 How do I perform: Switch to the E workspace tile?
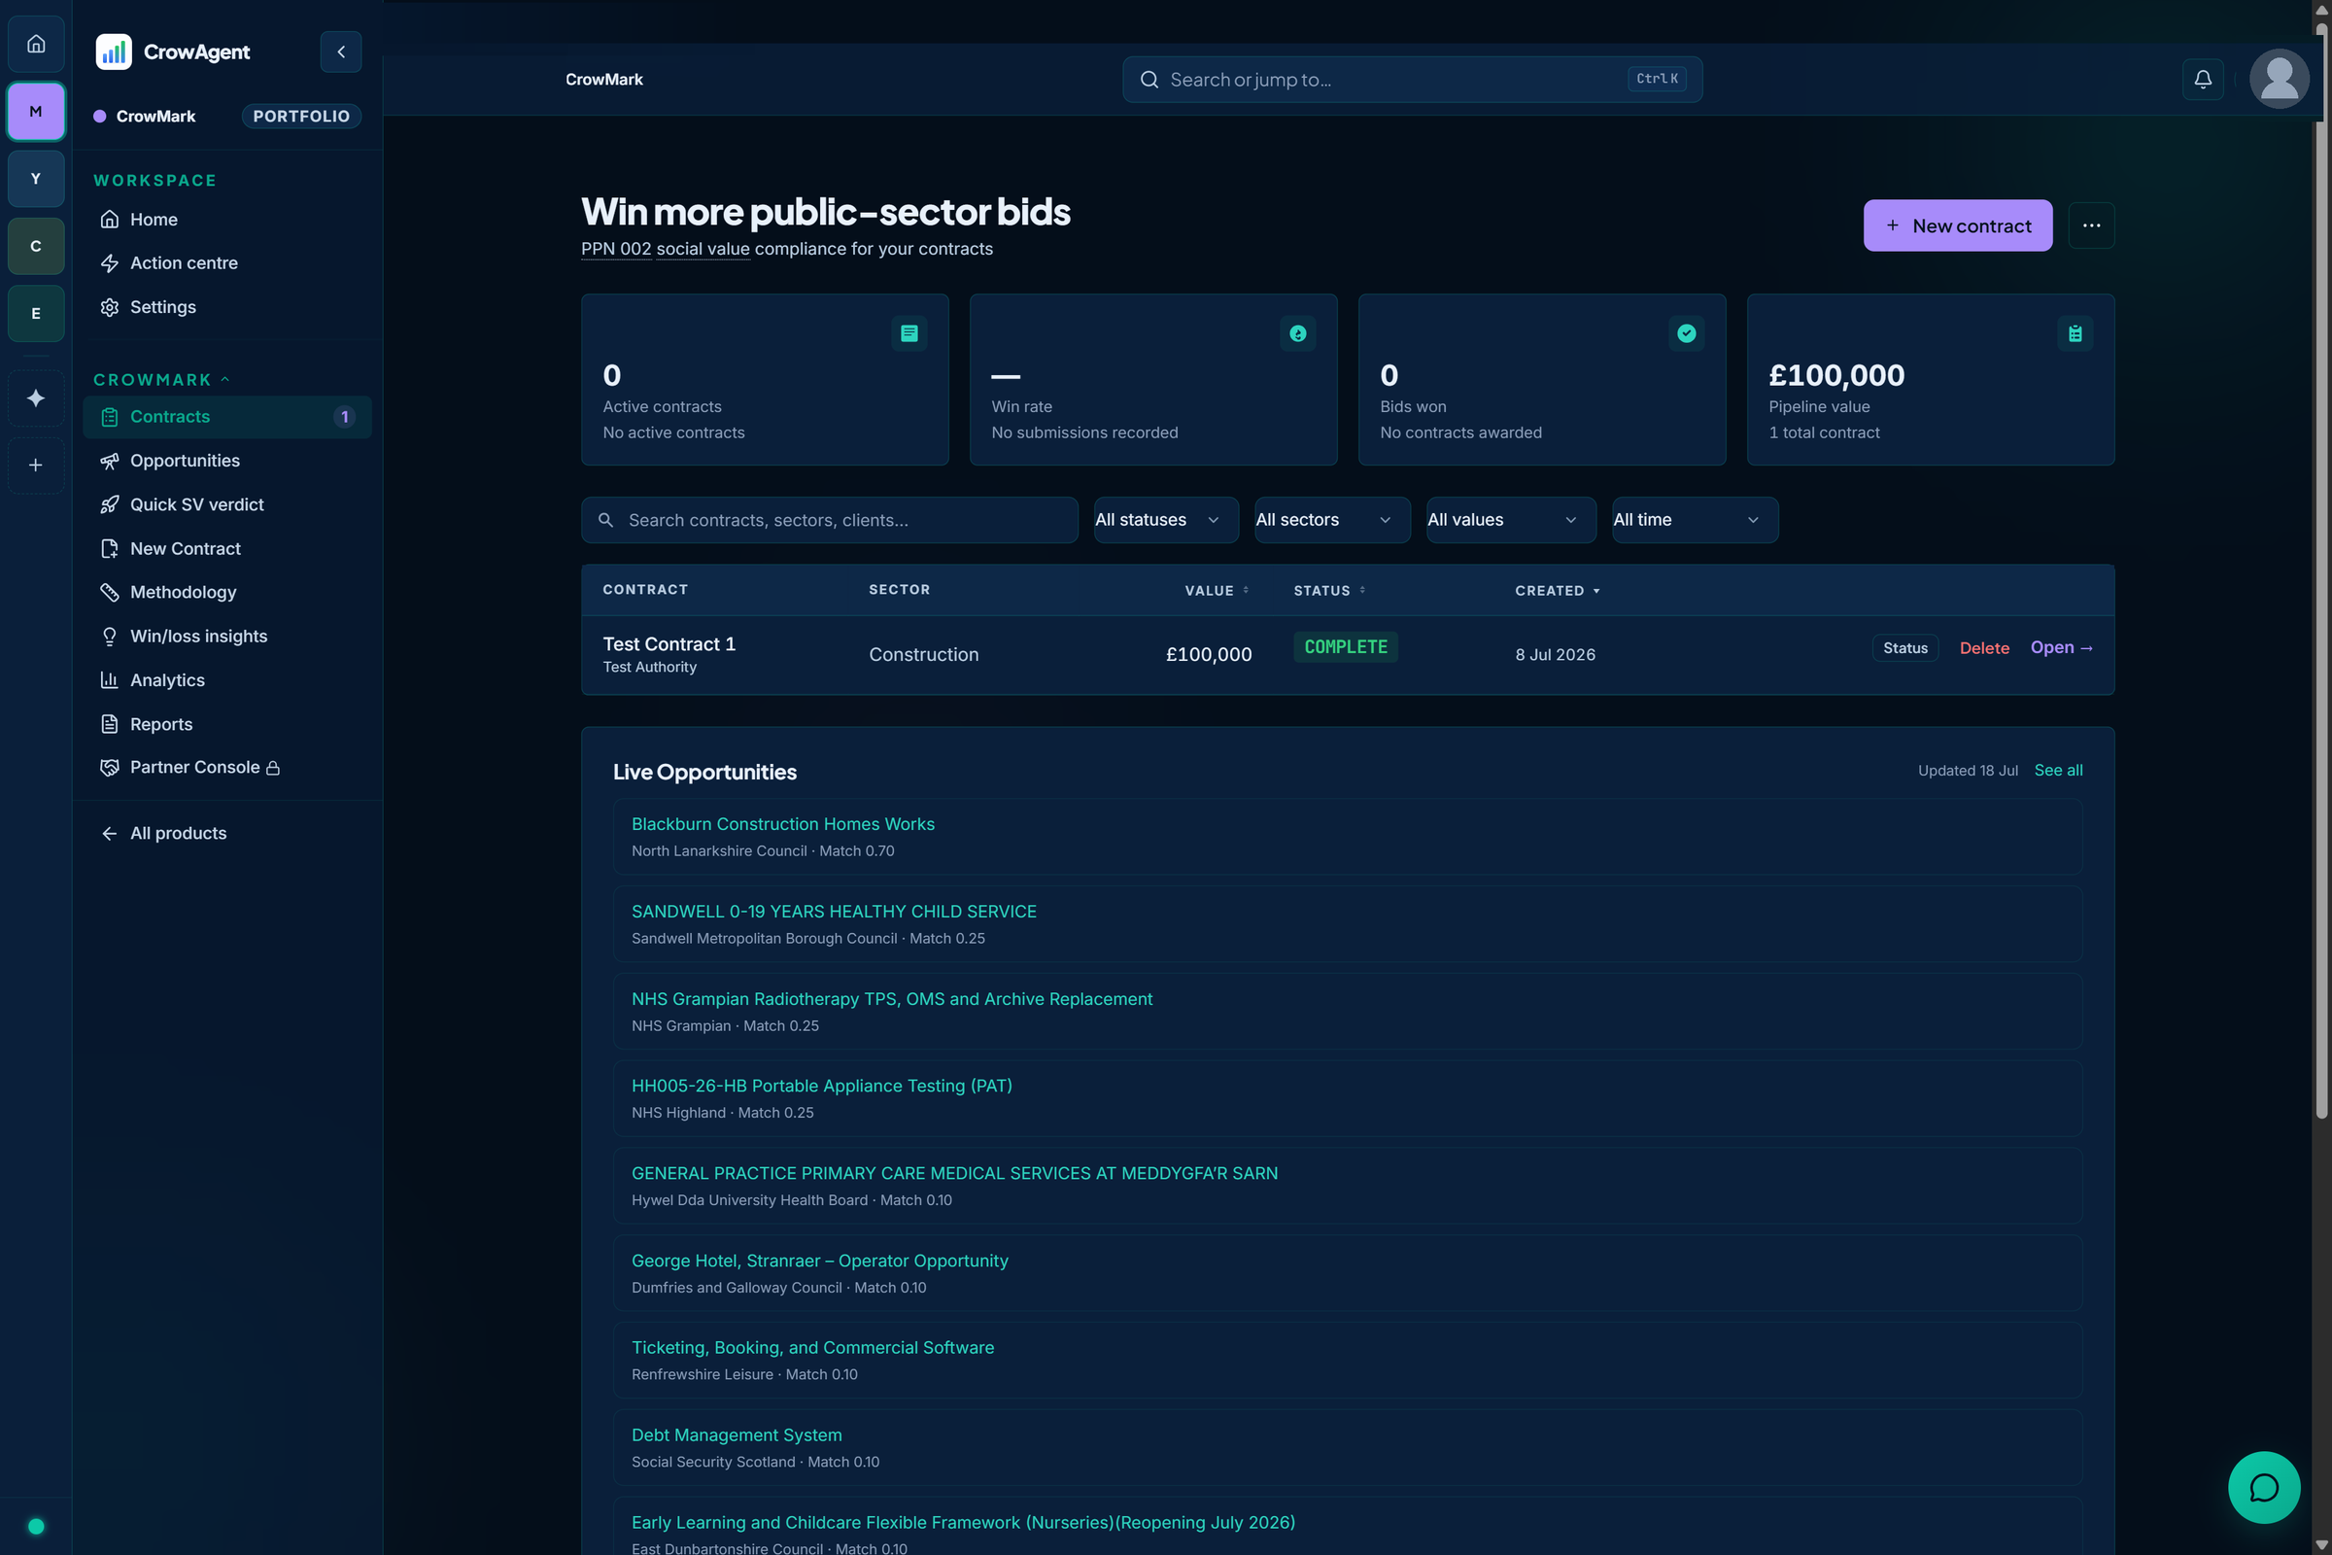coord(36,313)
